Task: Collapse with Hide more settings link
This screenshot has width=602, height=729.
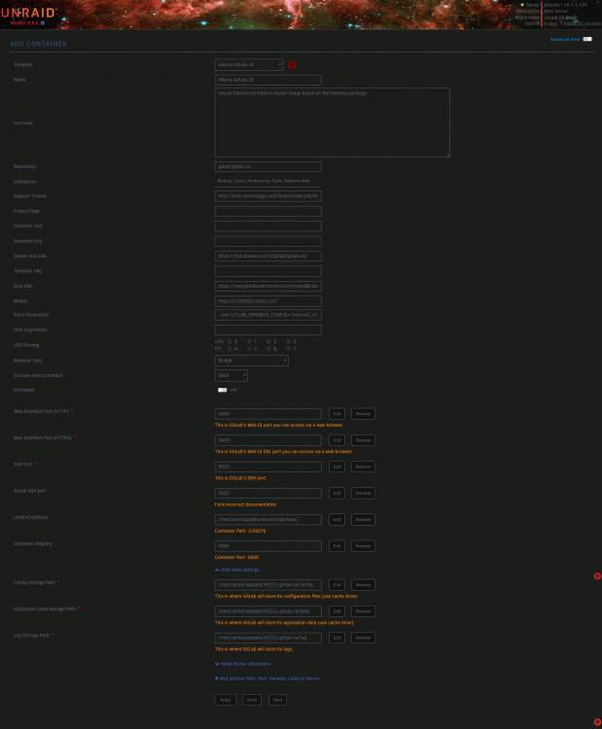Action: [x=239, y=570]
